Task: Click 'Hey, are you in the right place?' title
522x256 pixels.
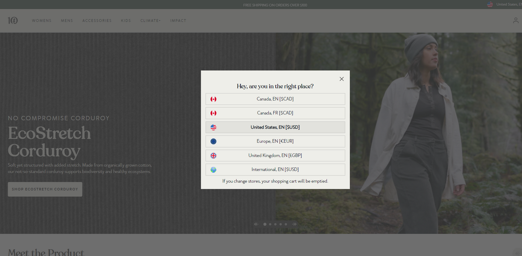Action: pyautogui.click(x=275, y=86)
